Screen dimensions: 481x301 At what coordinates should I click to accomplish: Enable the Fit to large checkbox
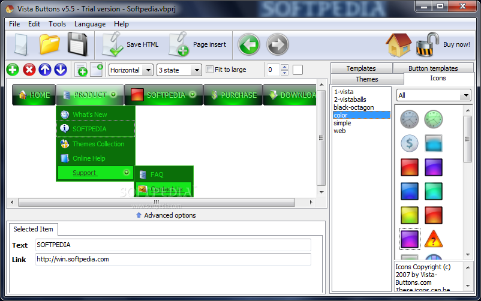(209, 70)
